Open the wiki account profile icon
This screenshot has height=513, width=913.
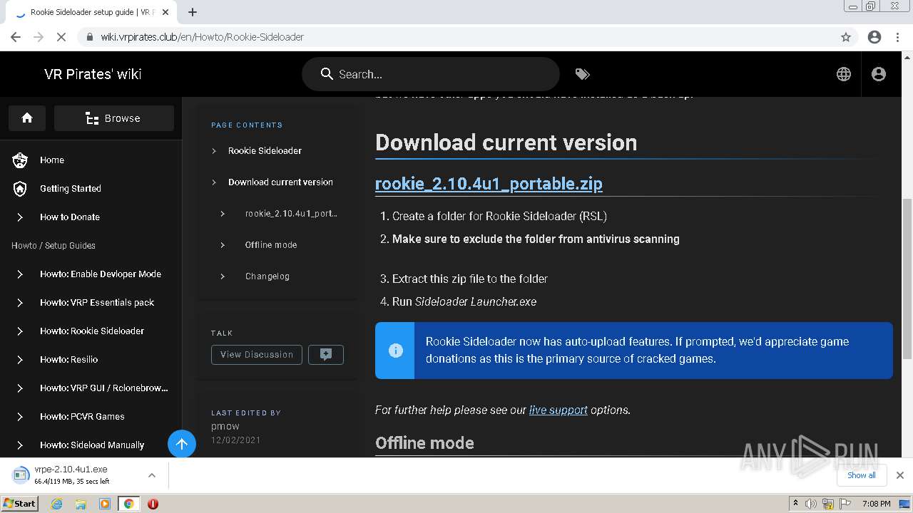pyautogui.click(x=879, y=74)
